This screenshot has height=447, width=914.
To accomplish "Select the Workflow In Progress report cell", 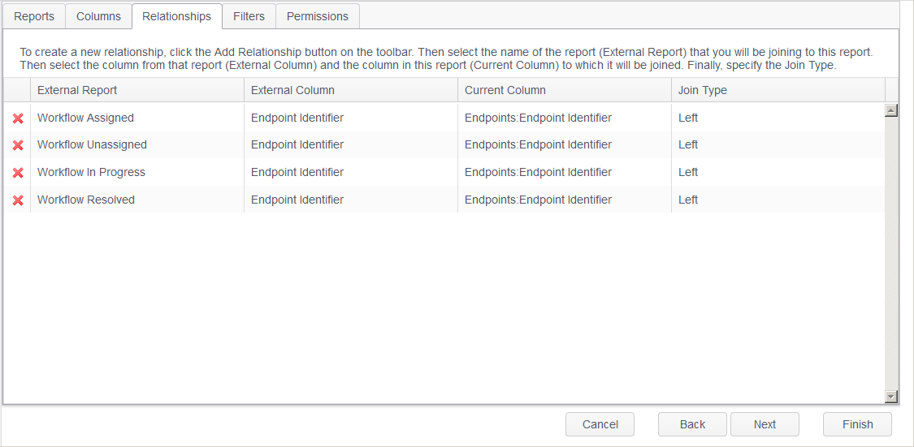I will point(136,173).
